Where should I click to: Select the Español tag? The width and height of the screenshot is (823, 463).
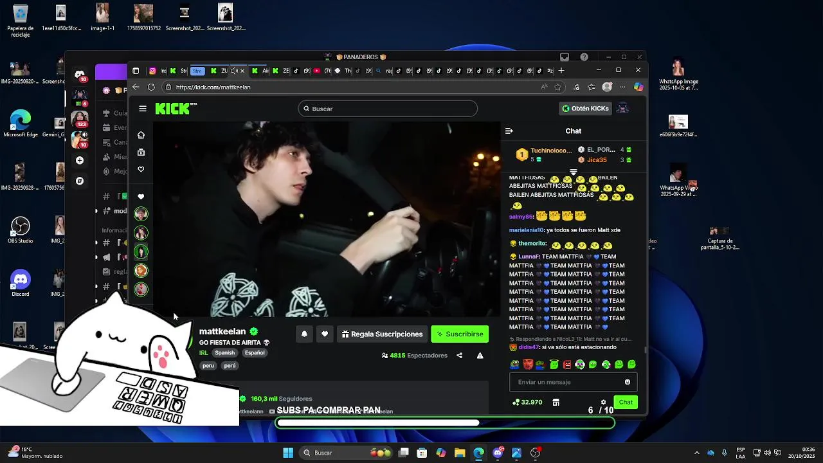[255, 353]
